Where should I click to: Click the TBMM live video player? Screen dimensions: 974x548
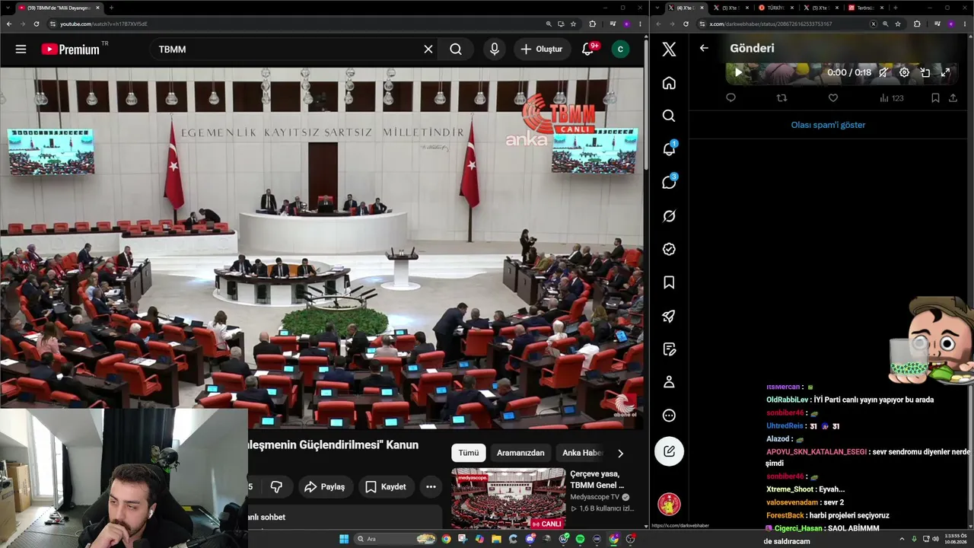pyautogui.click(x=322, y=248)
